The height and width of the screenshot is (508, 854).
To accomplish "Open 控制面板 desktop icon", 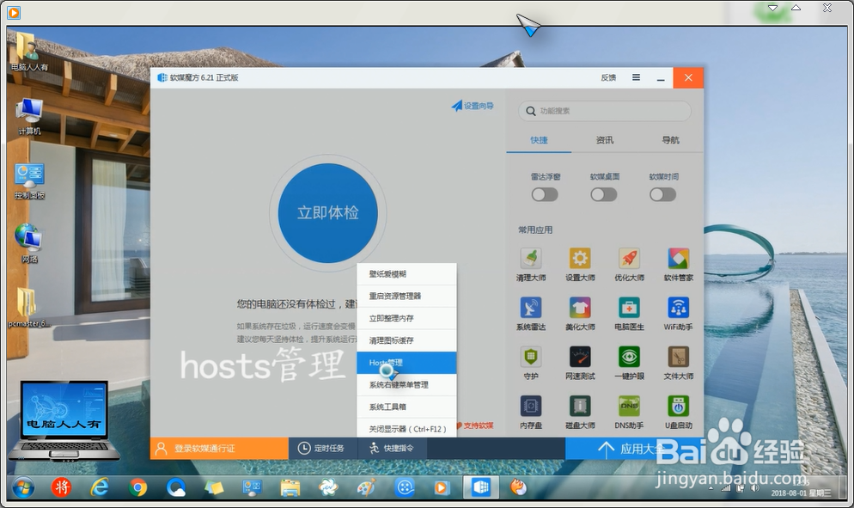I will pos(29,181).
